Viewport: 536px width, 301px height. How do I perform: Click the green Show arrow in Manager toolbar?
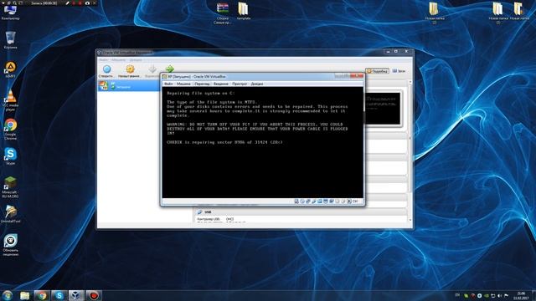[x=169, y=69]
